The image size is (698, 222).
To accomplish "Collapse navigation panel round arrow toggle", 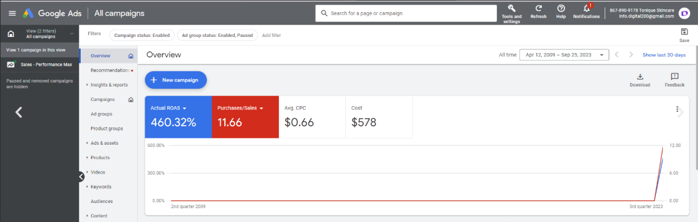I will pyautogui.click(x=81, y=177).
